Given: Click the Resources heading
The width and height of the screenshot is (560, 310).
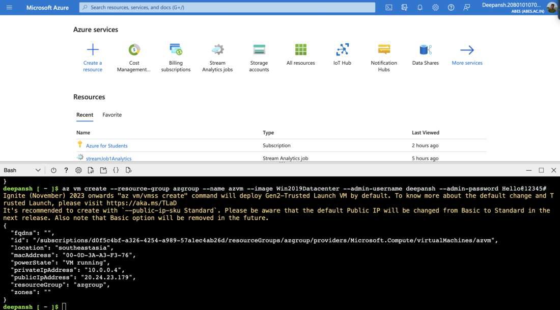Looking at the screenshot, I should pyautogui.click(x=89, y=97).
